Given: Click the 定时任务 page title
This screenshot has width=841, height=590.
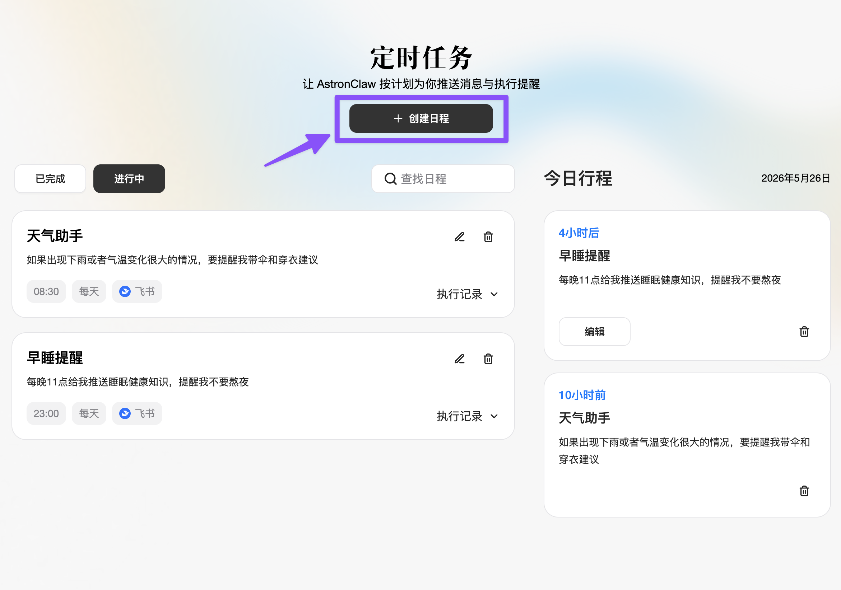Looking at the screenshot, I should pos(421,58).
